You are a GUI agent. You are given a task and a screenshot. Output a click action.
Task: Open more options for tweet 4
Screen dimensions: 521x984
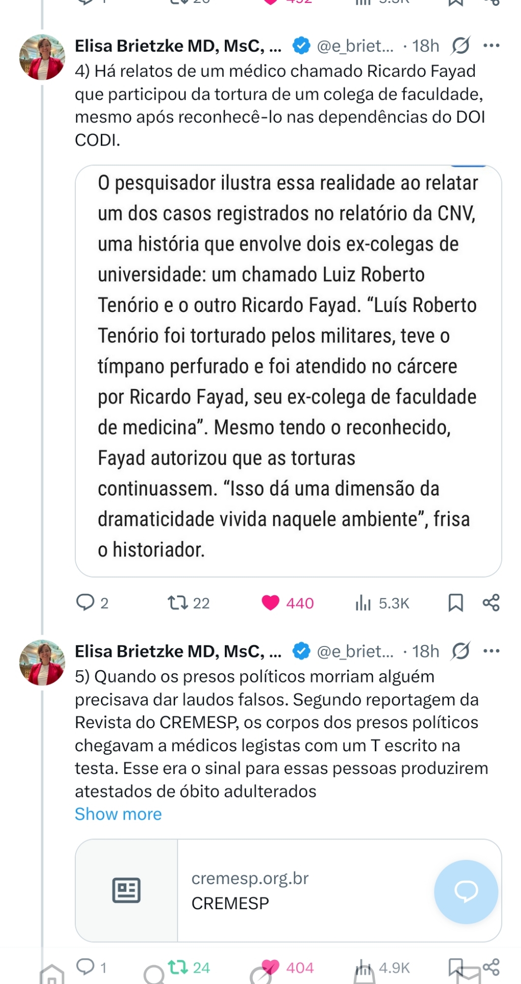tap(491, 46)
